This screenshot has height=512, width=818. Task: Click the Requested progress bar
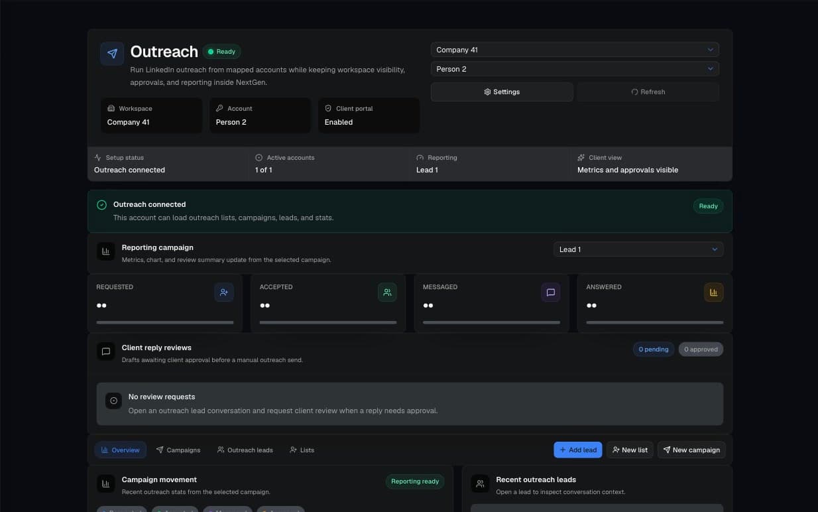tap(165, 322)
